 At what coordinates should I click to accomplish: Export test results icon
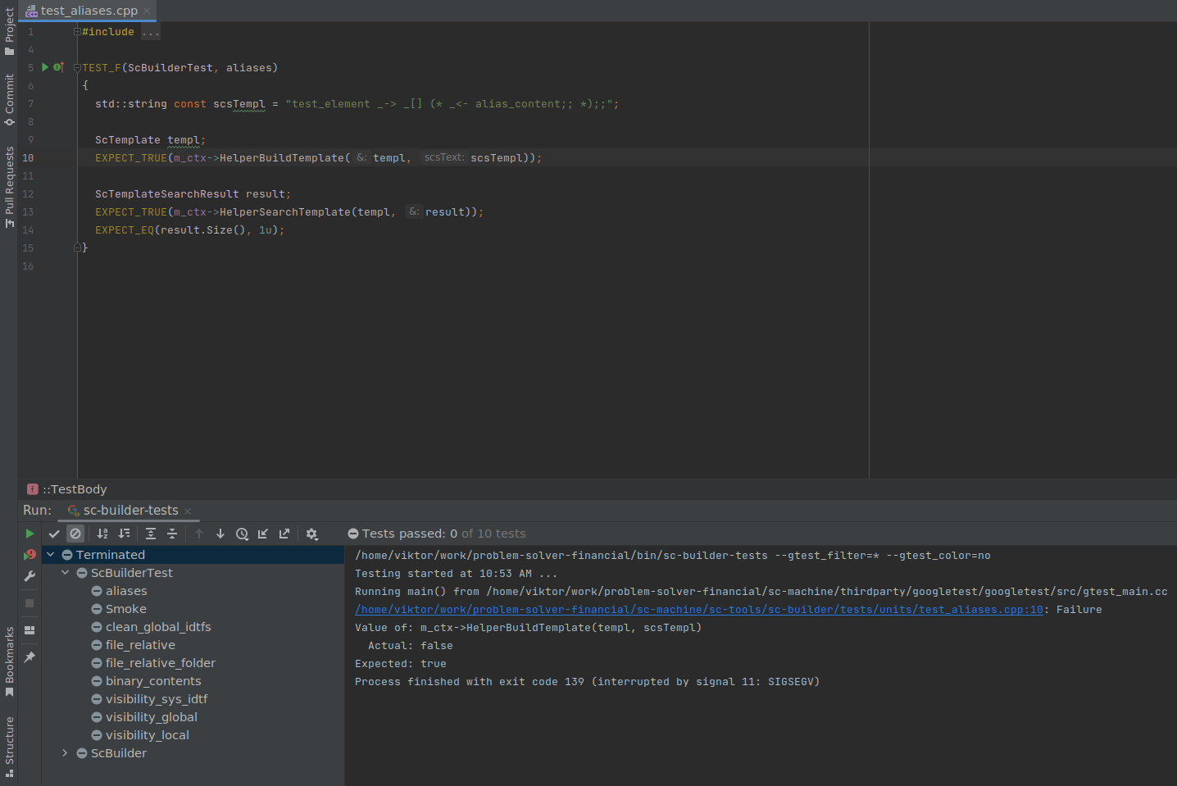point(284,534)
